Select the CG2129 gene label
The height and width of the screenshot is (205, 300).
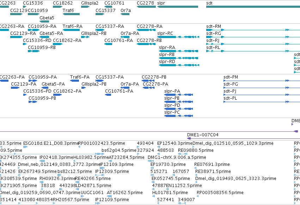19,10
